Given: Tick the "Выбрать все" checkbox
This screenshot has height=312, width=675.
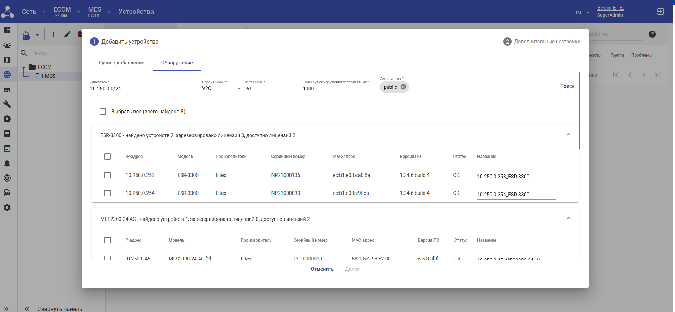Looking at the screenshot, I should [x=103, y=112].
